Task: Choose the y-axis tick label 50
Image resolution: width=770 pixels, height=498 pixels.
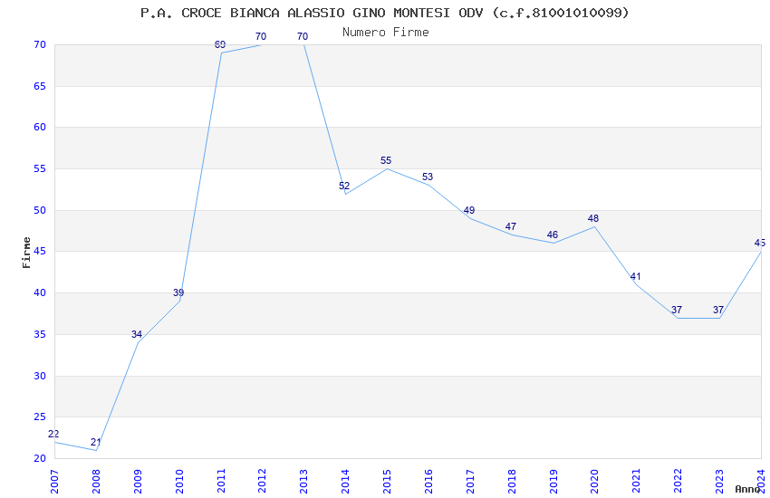Action: [x=40, y=210]
